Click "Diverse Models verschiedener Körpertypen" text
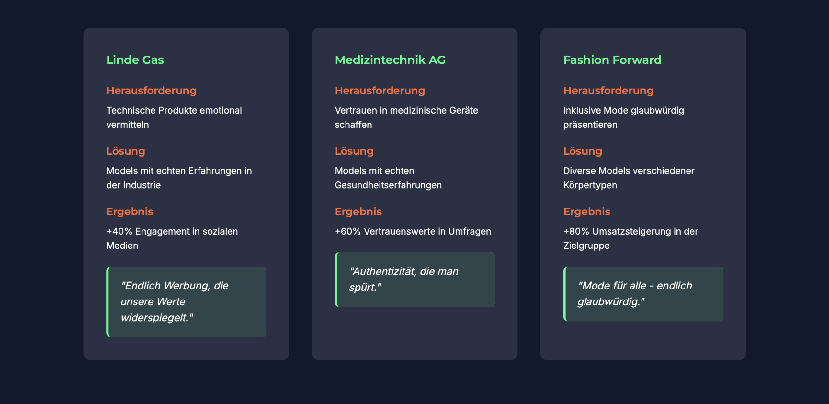 629,178
